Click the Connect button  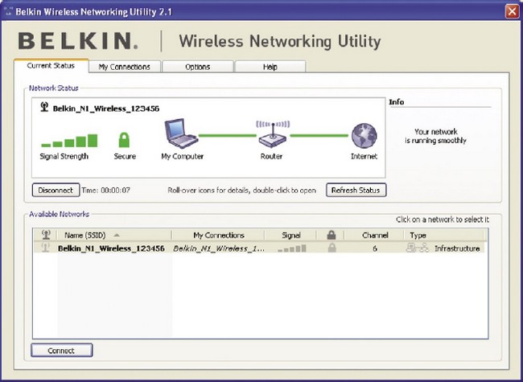point(61,351)
